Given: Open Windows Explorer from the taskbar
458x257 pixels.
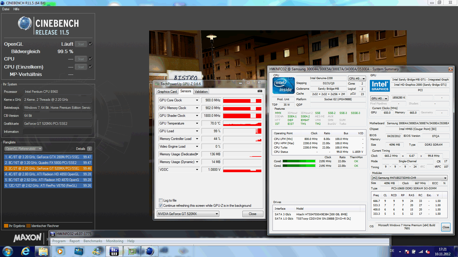Looking at the screenshot, I should click(x=43, y=251).
